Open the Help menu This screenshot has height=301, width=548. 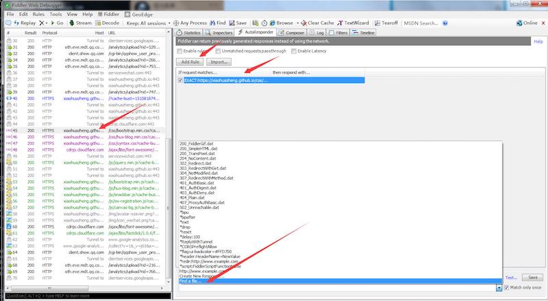point(88,14)
